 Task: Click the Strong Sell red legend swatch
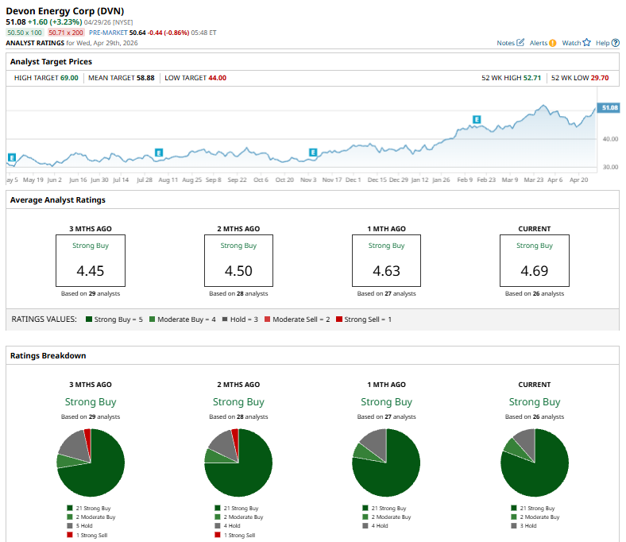338,319
